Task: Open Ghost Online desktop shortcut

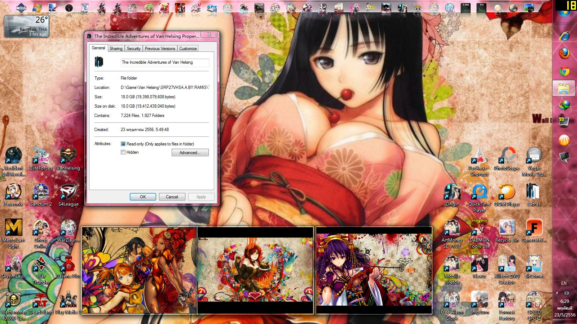Action: [x=41, y=234]
